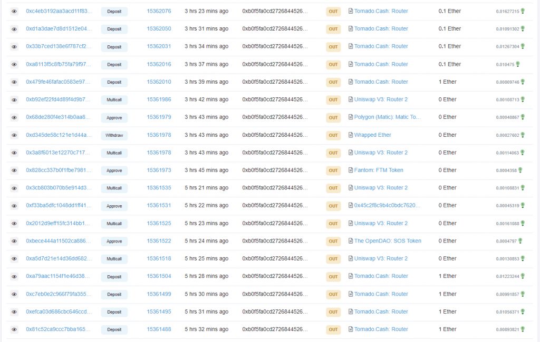
Task: Click OUT badge on block 15362016 row
Action: [x=333, y=65]
